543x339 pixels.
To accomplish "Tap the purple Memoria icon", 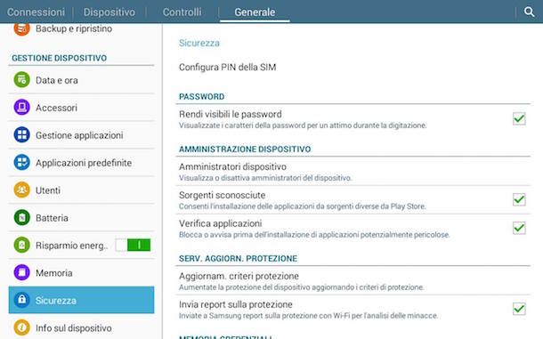I will 22,273.
